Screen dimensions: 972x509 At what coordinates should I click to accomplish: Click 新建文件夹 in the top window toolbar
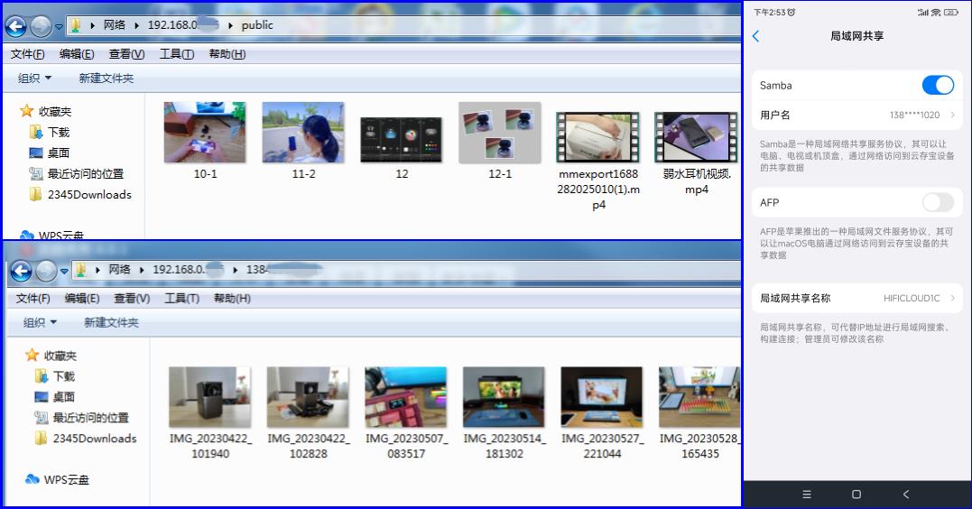106,79
